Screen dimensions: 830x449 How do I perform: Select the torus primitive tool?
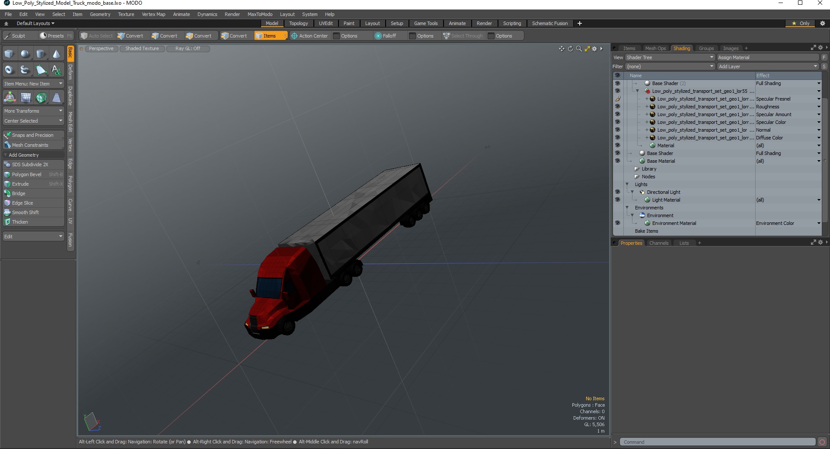9,70
